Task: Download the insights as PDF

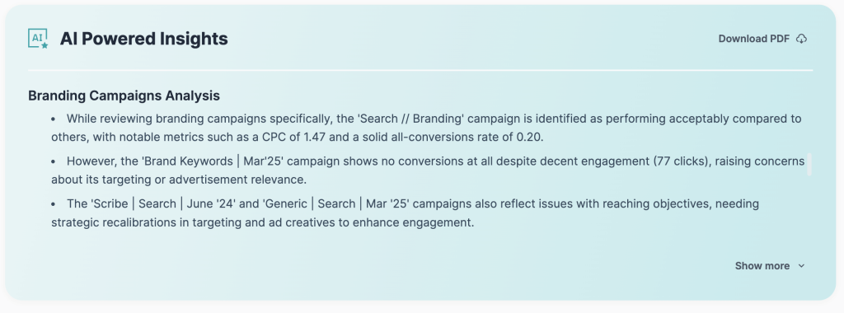Action: tap(762, 39)
